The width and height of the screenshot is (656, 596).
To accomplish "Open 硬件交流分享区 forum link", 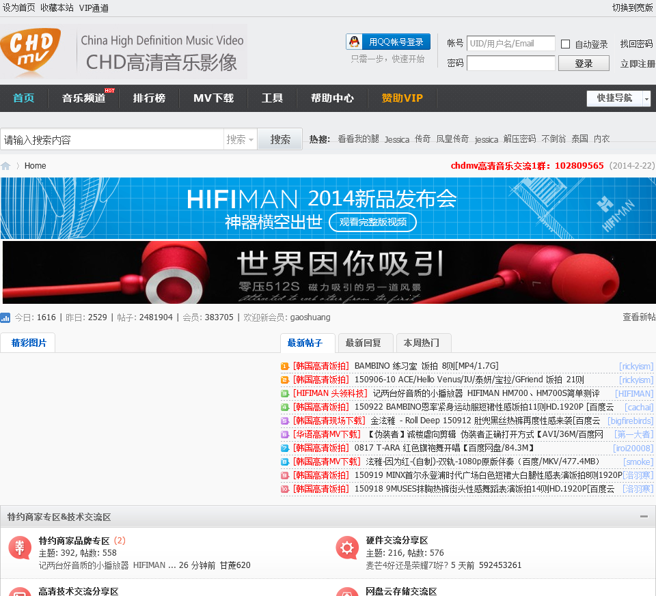I will point(396,541).
